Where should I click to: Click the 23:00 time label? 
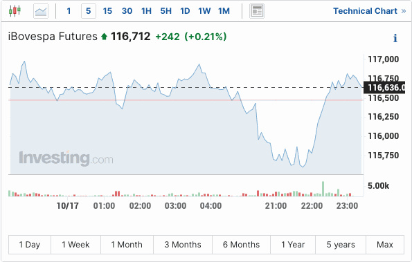tap(347, 206)
